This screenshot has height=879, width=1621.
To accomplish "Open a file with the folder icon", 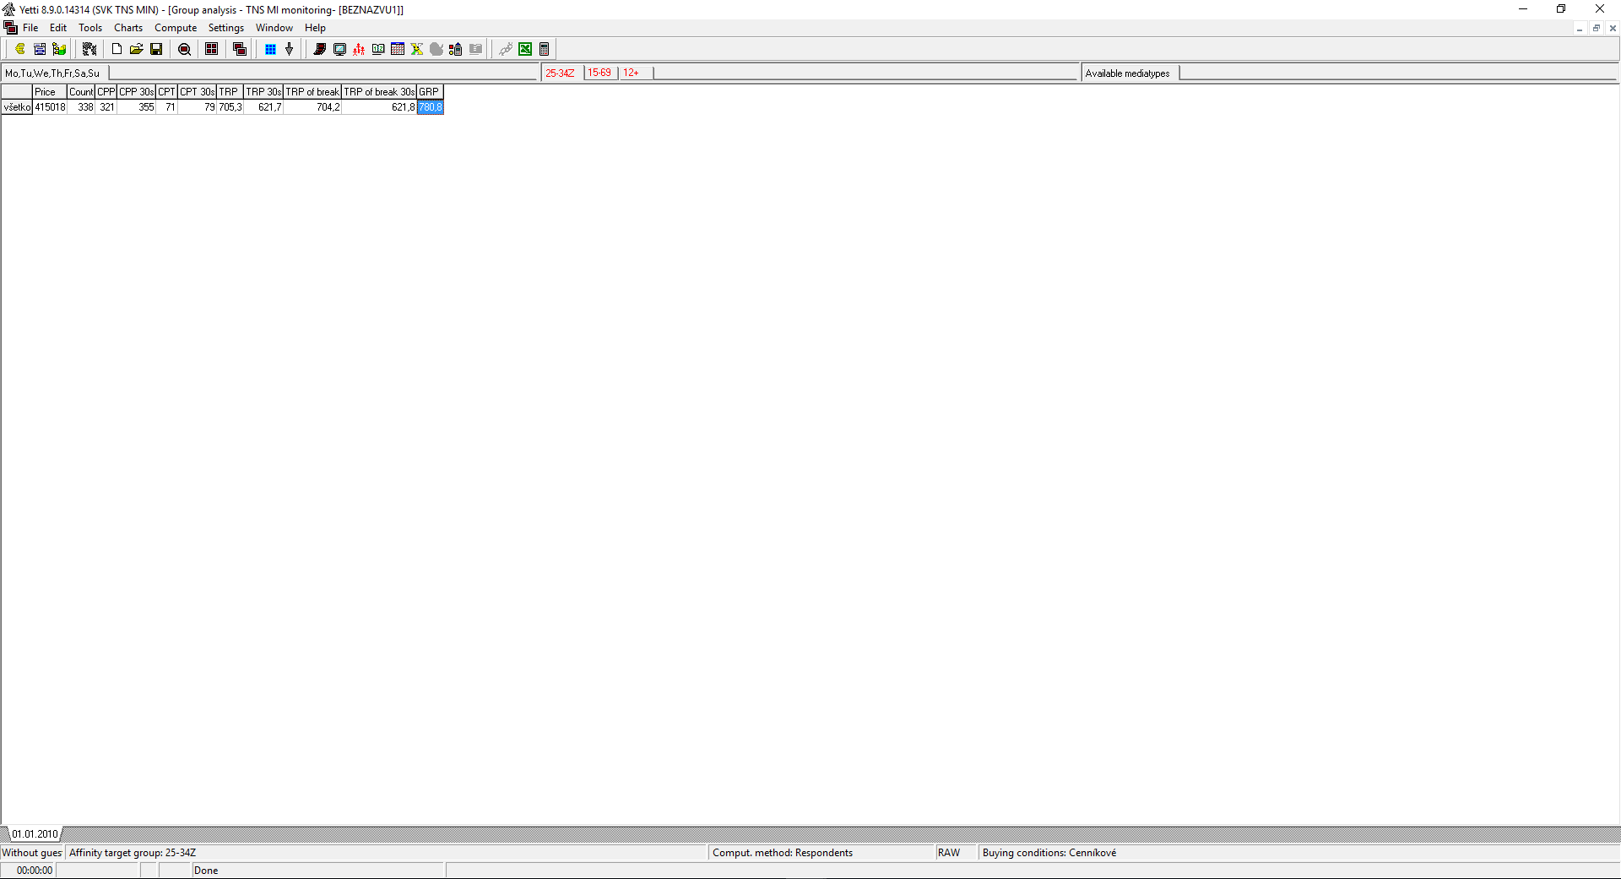I will pyautogui.click(x=136, y=49).
